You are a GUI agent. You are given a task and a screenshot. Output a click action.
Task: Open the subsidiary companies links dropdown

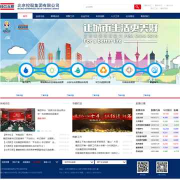(110, 162)
